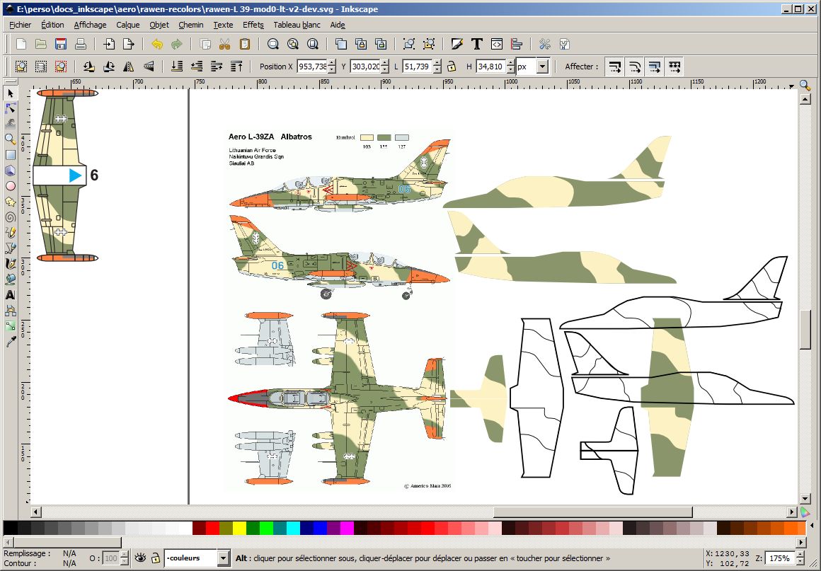821x571 pixels.
Task: Click the L width spin arrows
Action: click(437, 67)
